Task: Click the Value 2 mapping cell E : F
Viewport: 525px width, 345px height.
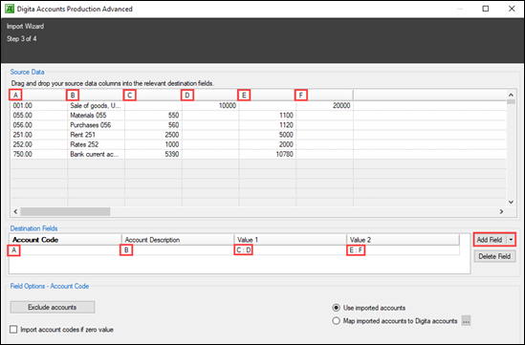Action: 403,250
